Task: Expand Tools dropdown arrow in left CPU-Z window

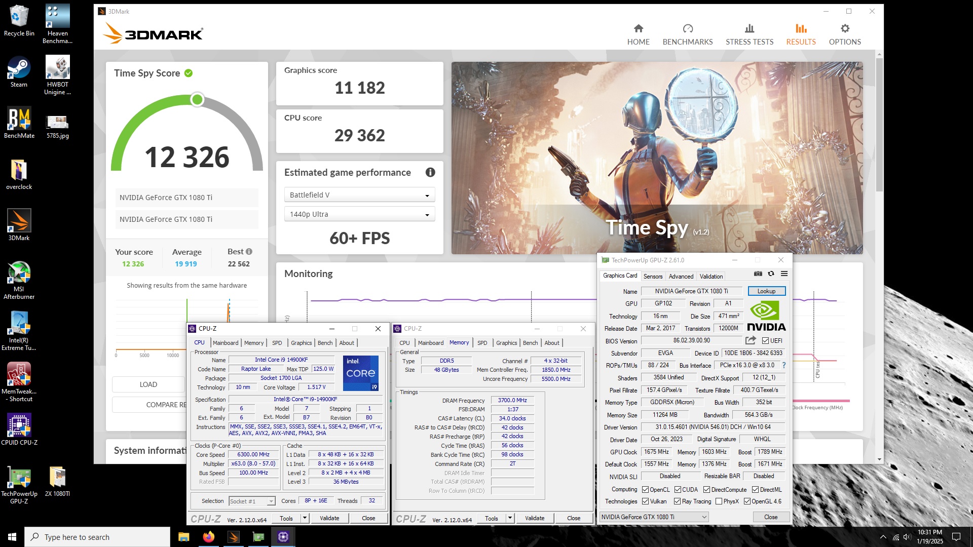Action: tap(305, 518)
